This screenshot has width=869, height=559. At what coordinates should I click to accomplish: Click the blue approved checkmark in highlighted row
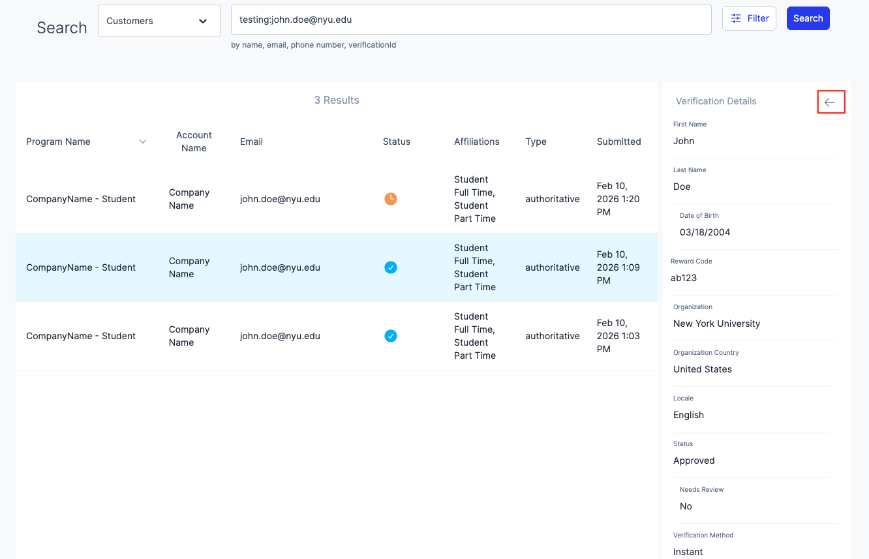point(391,267)
